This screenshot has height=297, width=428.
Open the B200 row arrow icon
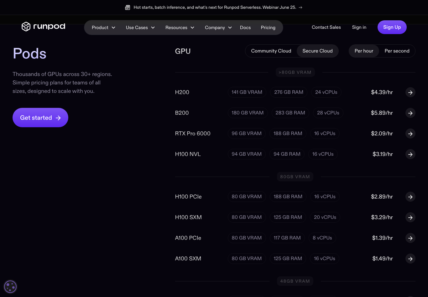click(410, 113)
